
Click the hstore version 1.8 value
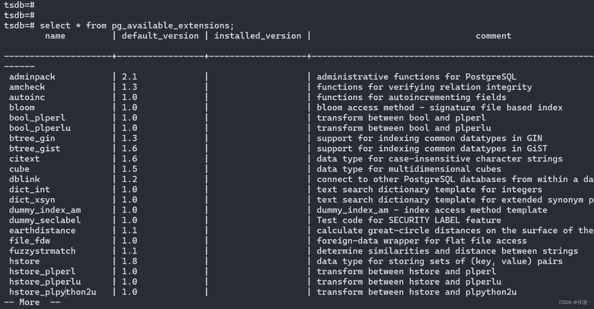pos(129,261)
